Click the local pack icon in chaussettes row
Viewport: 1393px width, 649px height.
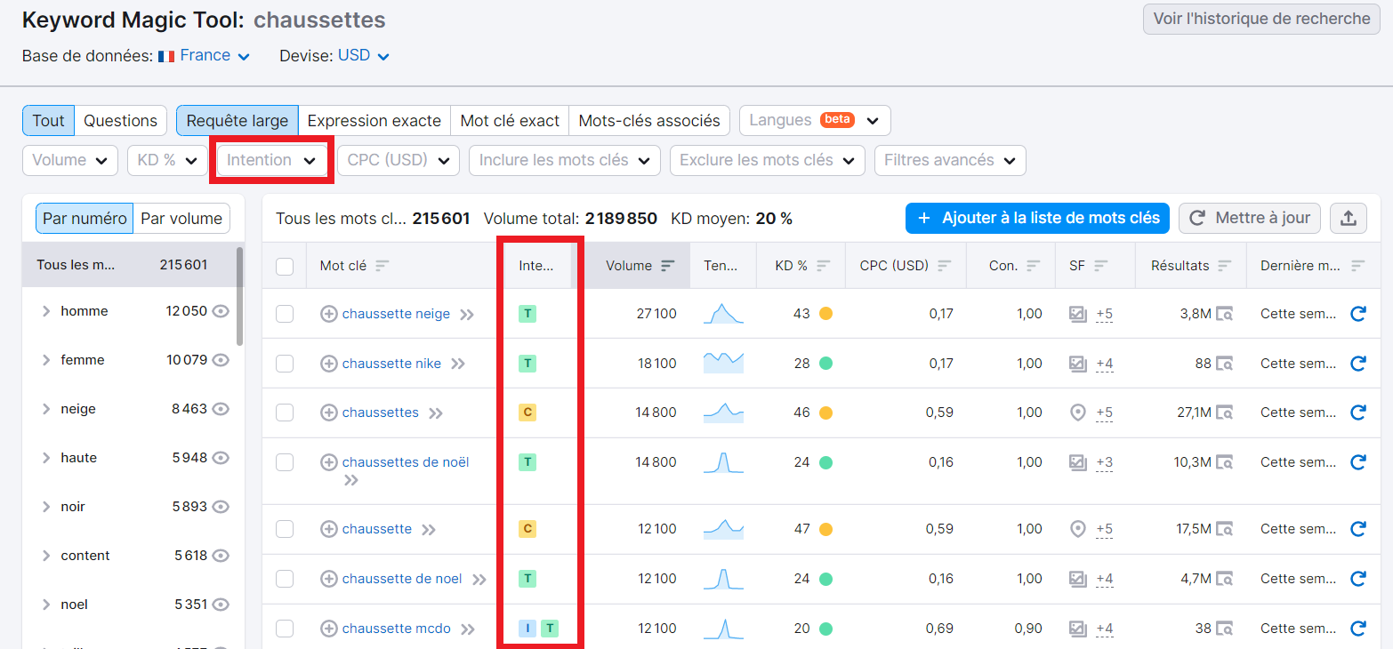(x=1078, y=412)
